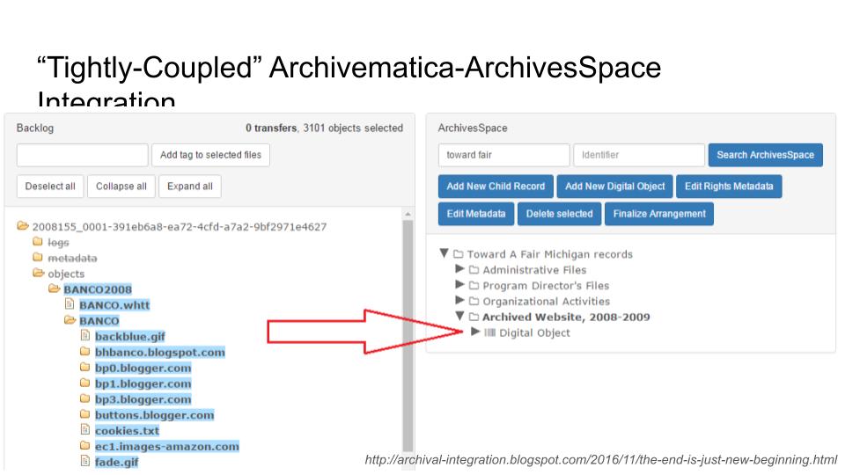Click the folder icon beside Program Director's Files
The width and height of the screenshot is (845, 475).
(x=474, y=285)
